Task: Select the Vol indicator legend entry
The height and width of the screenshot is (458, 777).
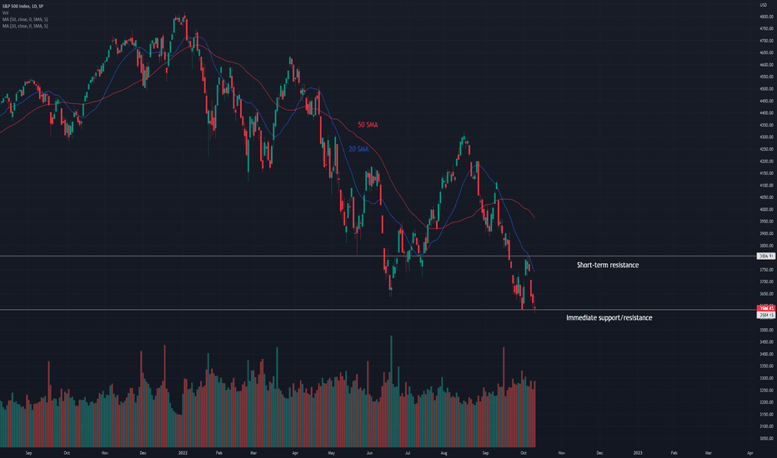Action: pyautogui.click(x=6, y=12)
